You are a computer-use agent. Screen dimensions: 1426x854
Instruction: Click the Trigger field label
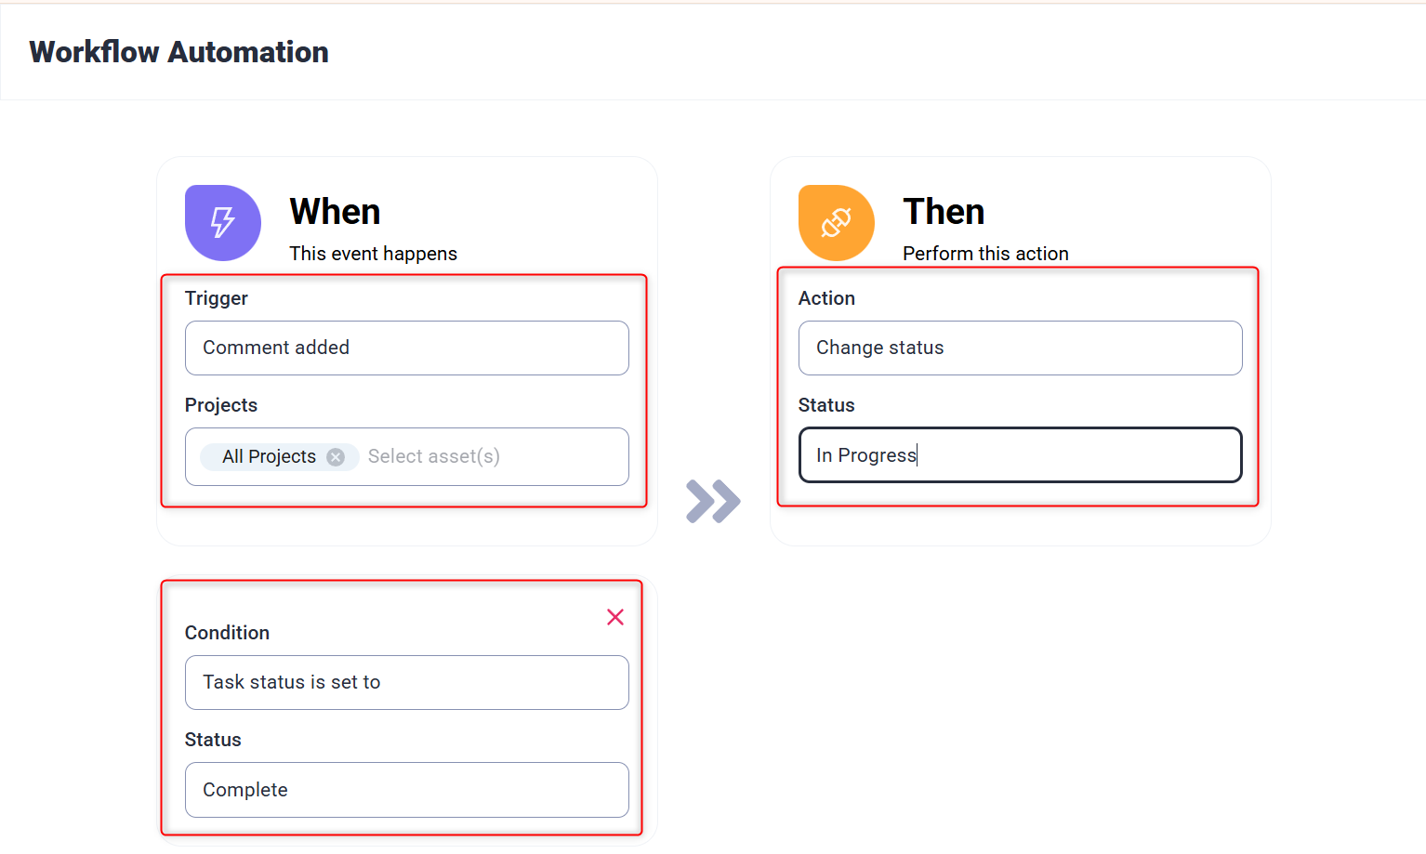pyautogui.click(x=217, y=298)
